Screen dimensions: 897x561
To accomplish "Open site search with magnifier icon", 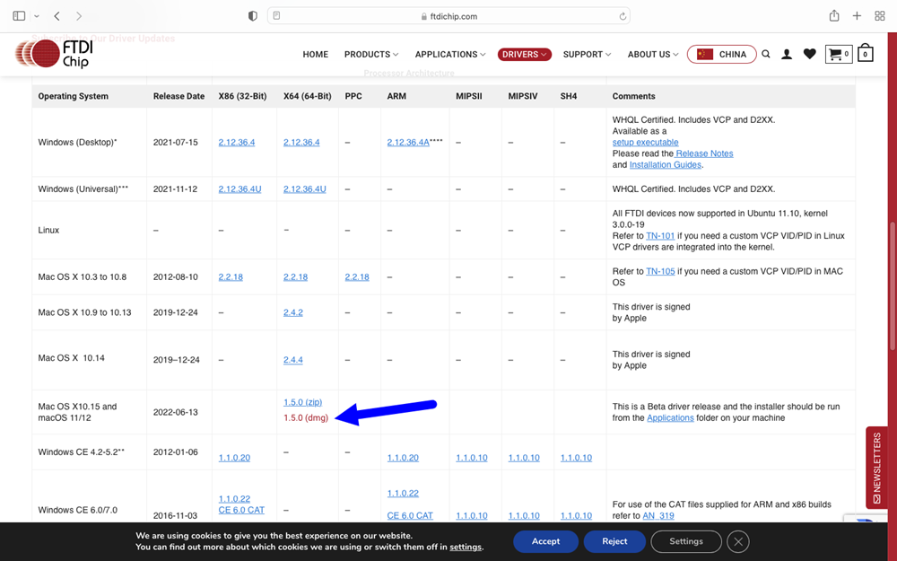I will [766, 55].
